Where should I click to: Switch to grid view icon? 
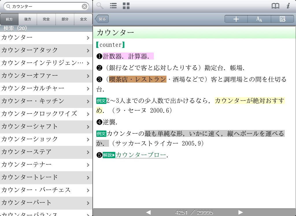(x=126, y=6)
